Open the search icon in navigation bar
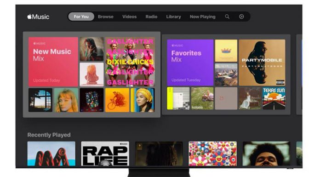Image resolution: width=320 pixels, height=177 pixels. click(227, 17)
